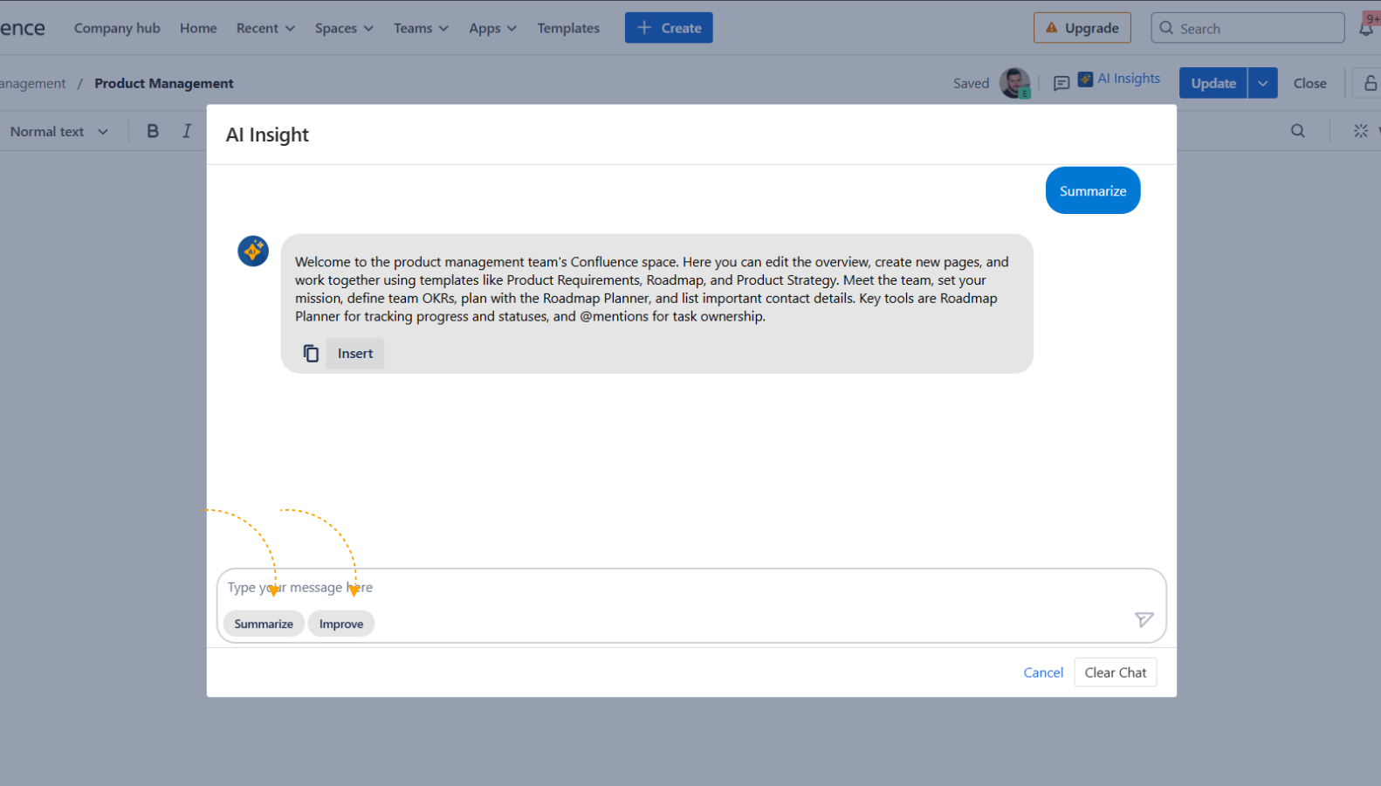
Task: Click the find magnifier icon in toolbar
Action: (1298, 131)
